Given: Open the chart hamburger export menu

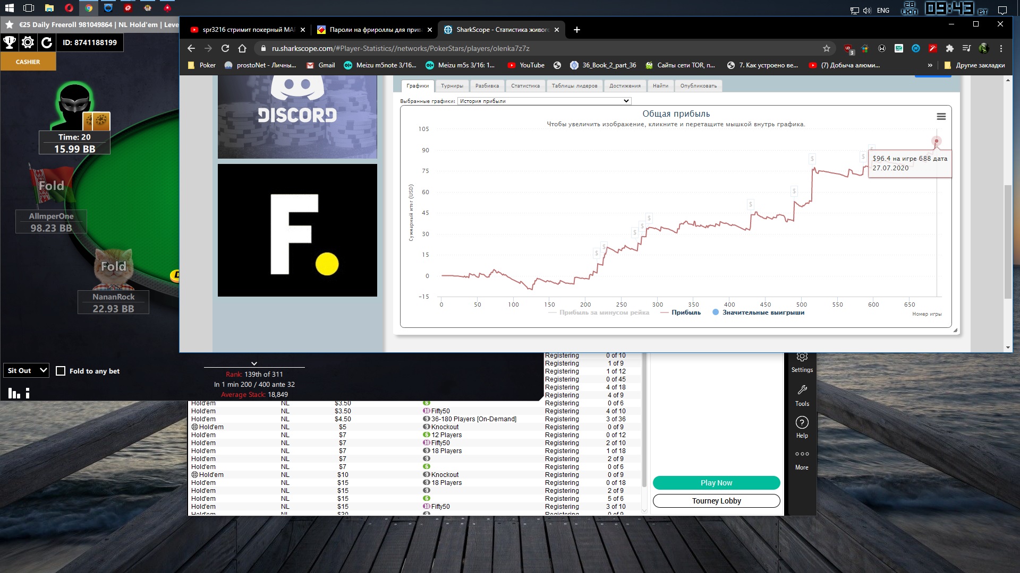Looking at the screenshot, I should click(941, 117).
